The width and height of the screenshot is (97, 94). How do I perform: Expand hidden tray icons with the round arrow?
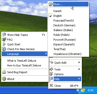(78, 90)
